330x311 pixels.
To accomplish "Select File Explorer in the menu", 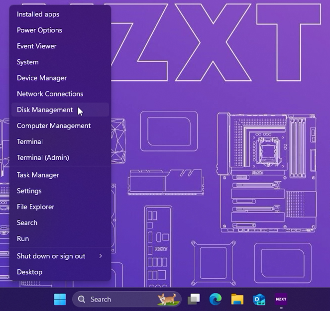I will [60, 207].
